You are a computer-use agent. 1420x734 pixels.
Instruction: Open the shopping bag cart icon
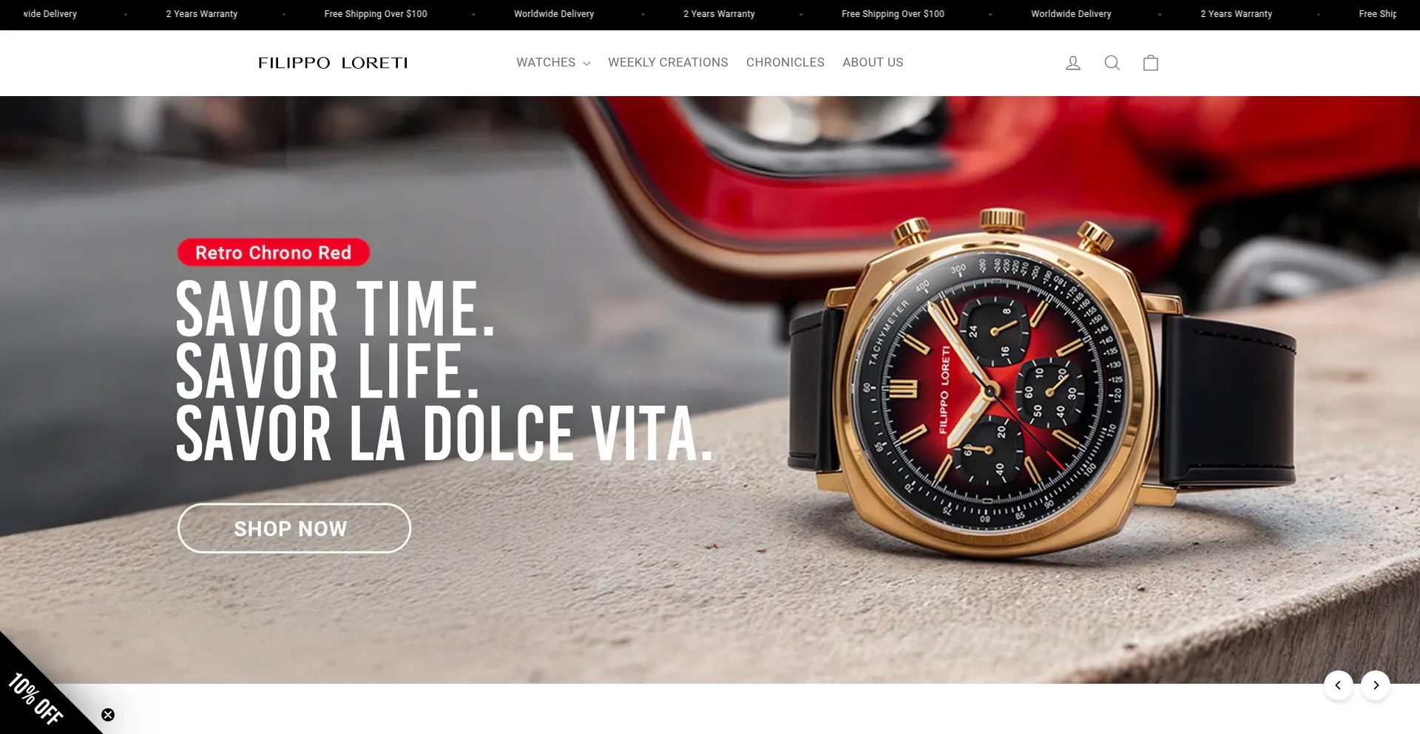coord(1151,63)
